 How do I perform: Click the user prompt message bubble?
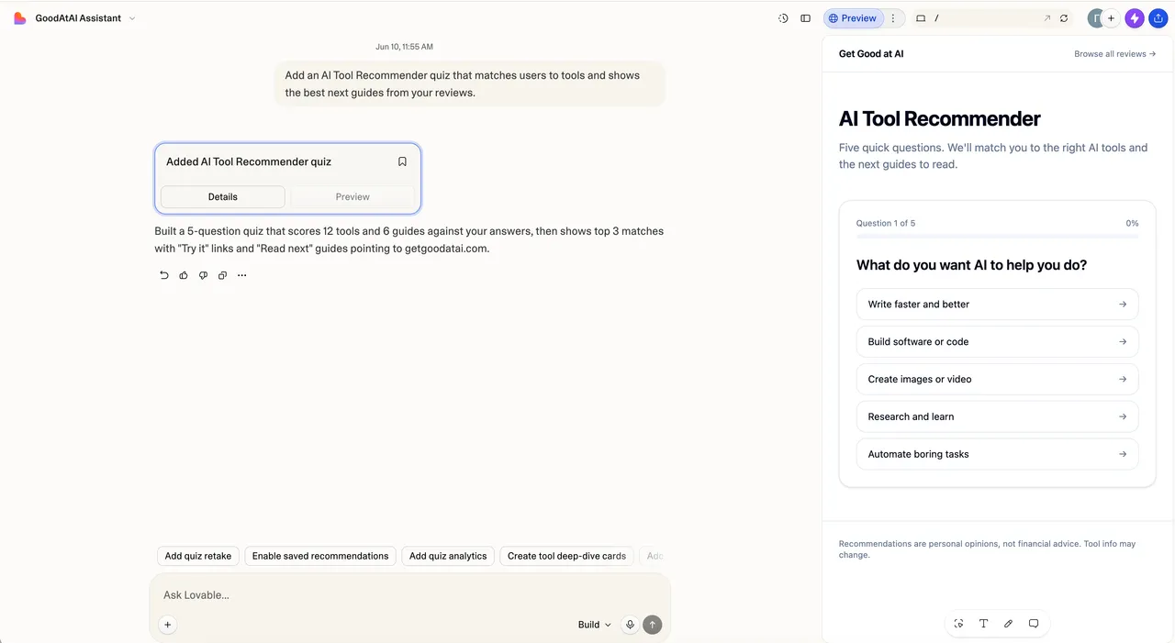point(469,83)
